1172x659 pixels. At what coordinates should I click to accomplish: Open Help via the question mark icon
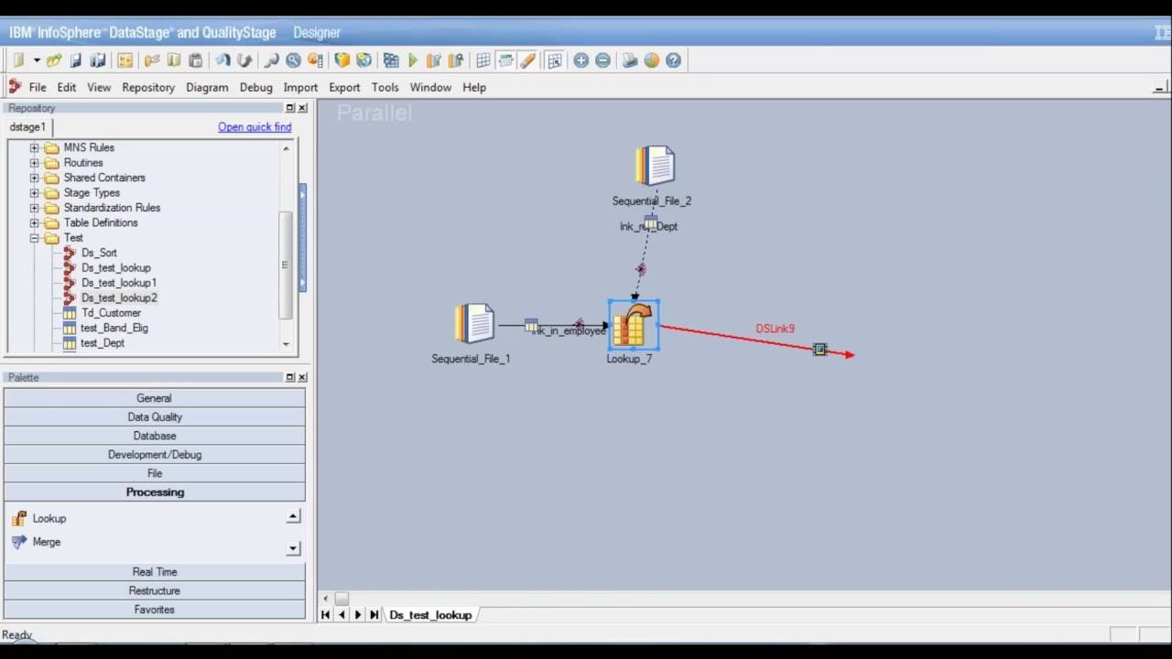point(674,60)
